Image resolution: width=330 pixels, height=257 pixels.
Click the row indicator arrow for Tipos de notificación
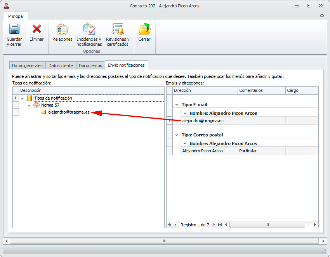16,98
